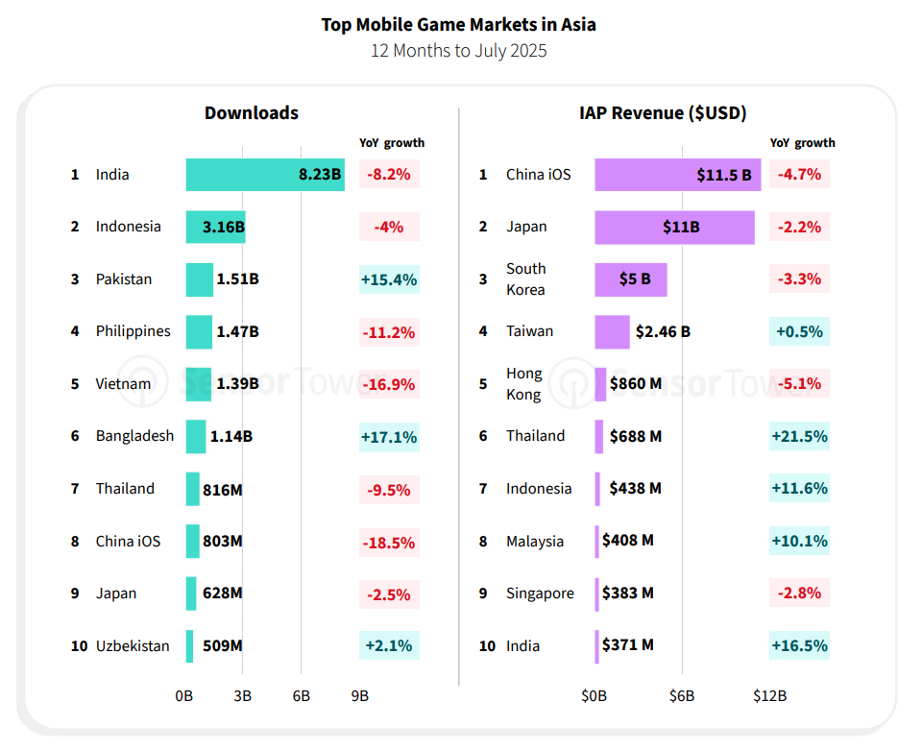Select the +16.5% India revenue growth badge

[x=799, y=646]
